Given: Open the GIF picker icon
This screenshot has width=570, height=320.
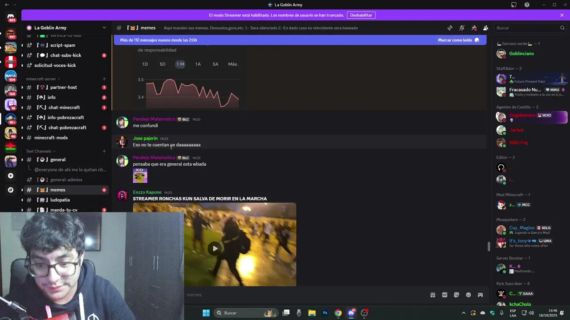Looking at the screenshot, I should point(444,295).
